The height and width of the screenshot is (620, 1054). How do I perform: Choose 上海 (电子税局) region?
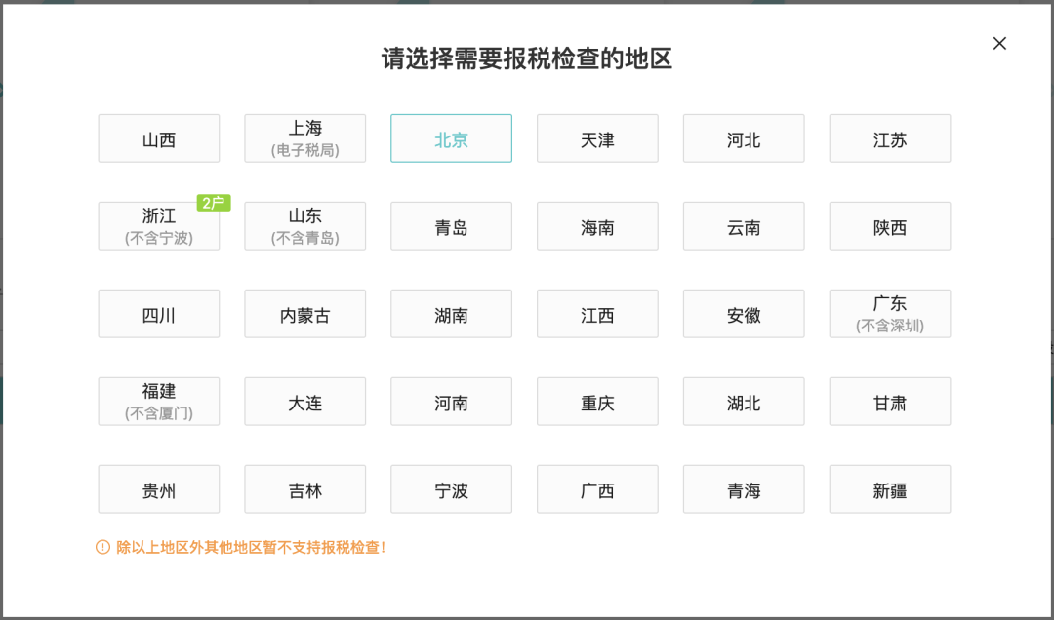[305, 138]
